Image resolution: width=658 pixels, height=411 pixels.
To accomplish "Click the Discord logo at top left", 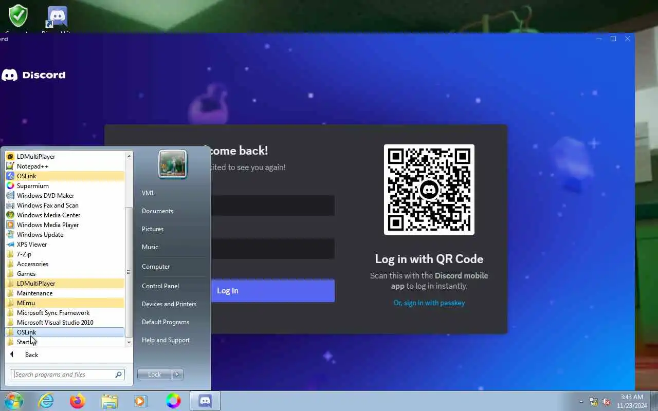I will click(33, 75).
